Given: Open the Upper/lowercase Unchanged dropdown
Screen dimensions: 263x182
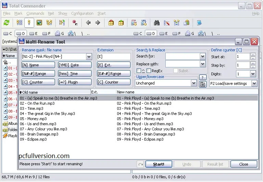Looking at the screenshot, I should (194, 83).
